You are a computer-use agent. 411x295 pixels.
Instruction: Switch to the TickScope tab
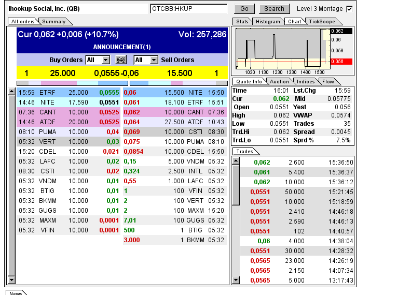coord(322,22)
